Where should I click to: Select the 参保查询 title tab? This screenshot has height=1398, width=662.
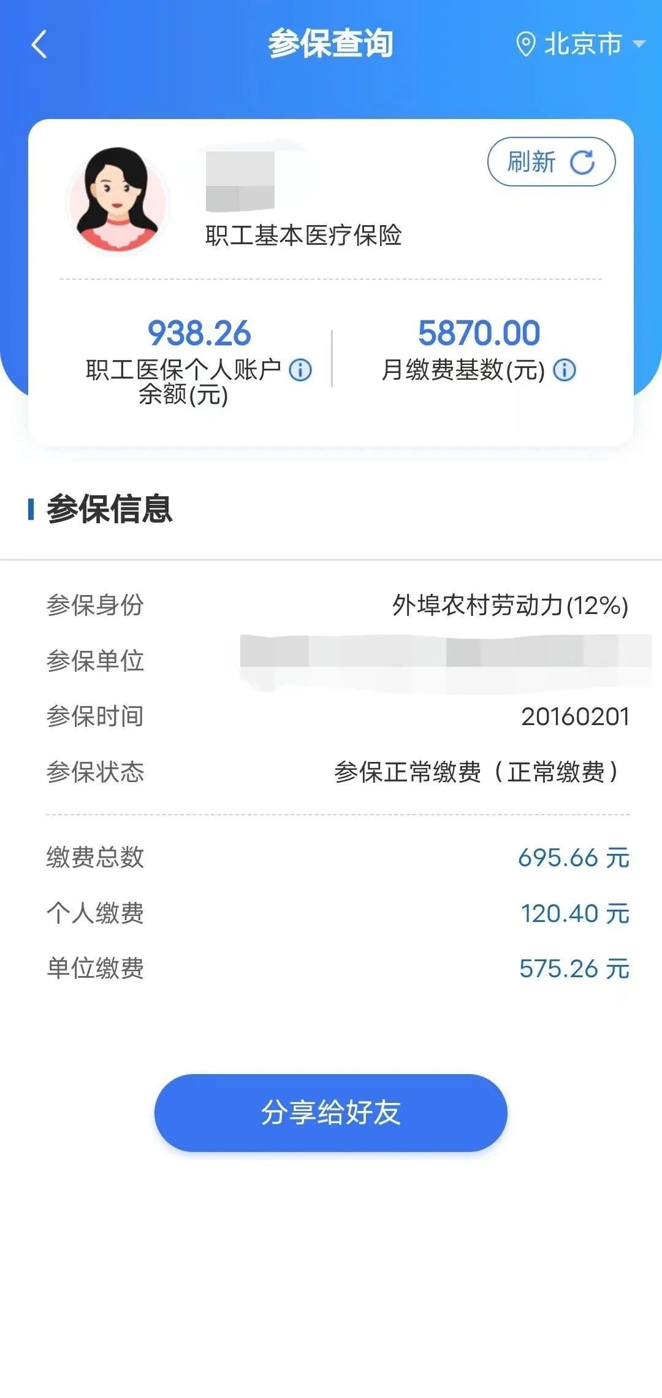331,43
